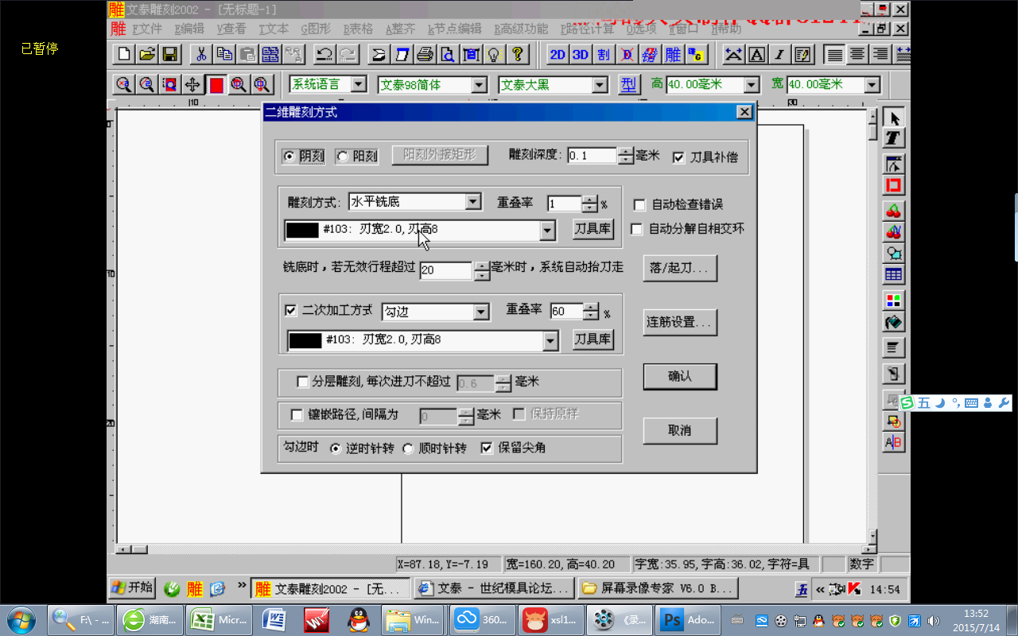Image resolution: width=1018 pixels, height=636 pixels.
Task: Click the 雕 engraving toolbar icon
Action: click(674, 54)
